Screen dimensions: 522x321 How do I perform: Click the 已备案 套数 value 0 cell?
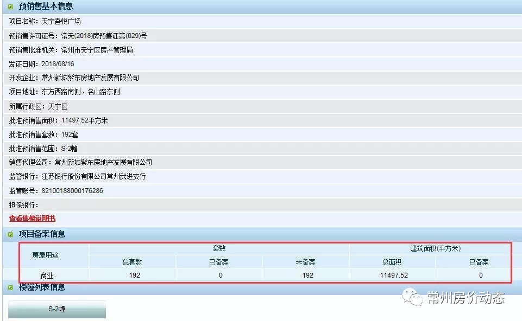point(221,275)
